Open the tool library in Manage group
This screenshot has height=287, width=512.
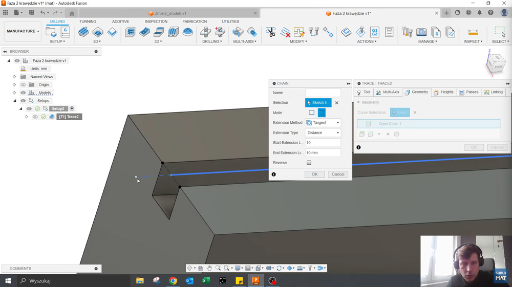(408, 32)
